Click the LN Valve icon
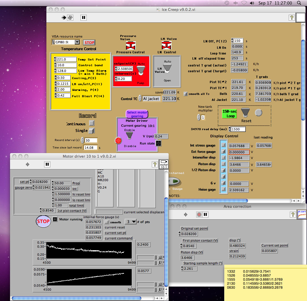The image size is (307, 301). (x=167, y=45)
